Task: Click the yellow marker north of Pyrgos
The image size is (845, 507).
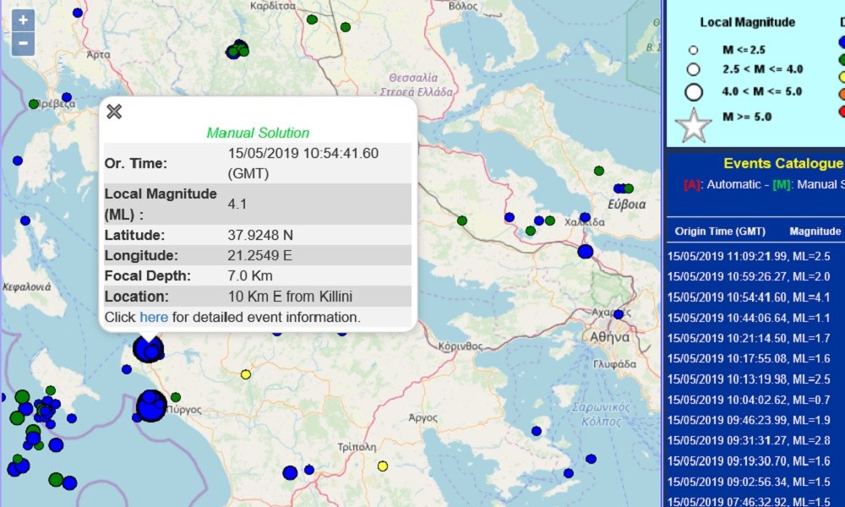Action: [x=246, y=374]
